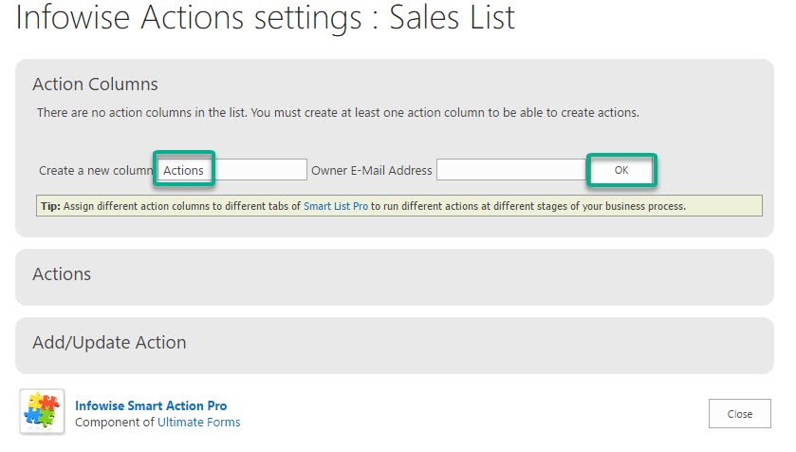796x452 pixels.
Task: Click the 'no action columns' notice text
Action: pyautogui.click(x=338, y=113)
